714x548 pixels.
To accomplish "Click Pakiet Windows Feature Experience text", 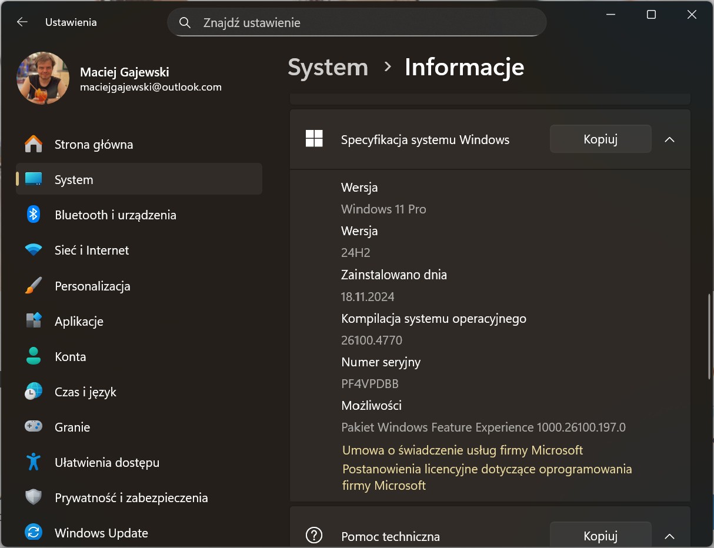I will pos(483,427).
